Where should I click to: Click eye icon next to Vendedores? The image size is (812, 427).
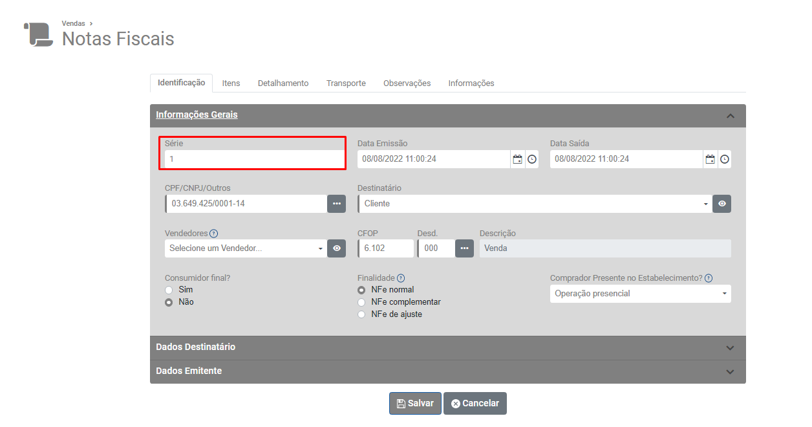click(x=336, y=248)
